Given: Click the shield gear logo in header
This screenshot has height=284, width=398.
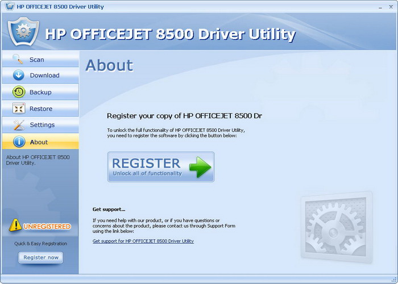Looking at the screenshot, I should click(x=23, y=31).
